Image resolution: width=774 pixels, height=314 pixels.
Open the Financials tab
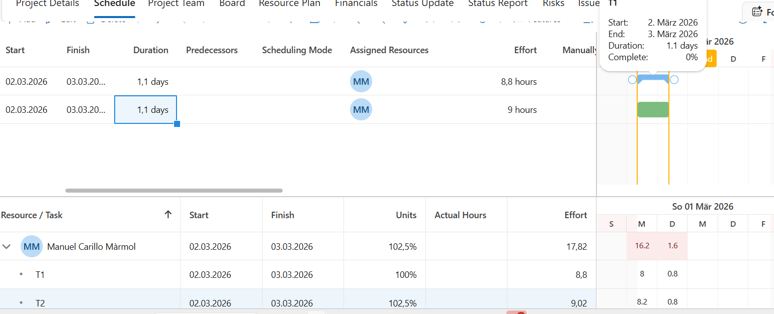(356, 4)
